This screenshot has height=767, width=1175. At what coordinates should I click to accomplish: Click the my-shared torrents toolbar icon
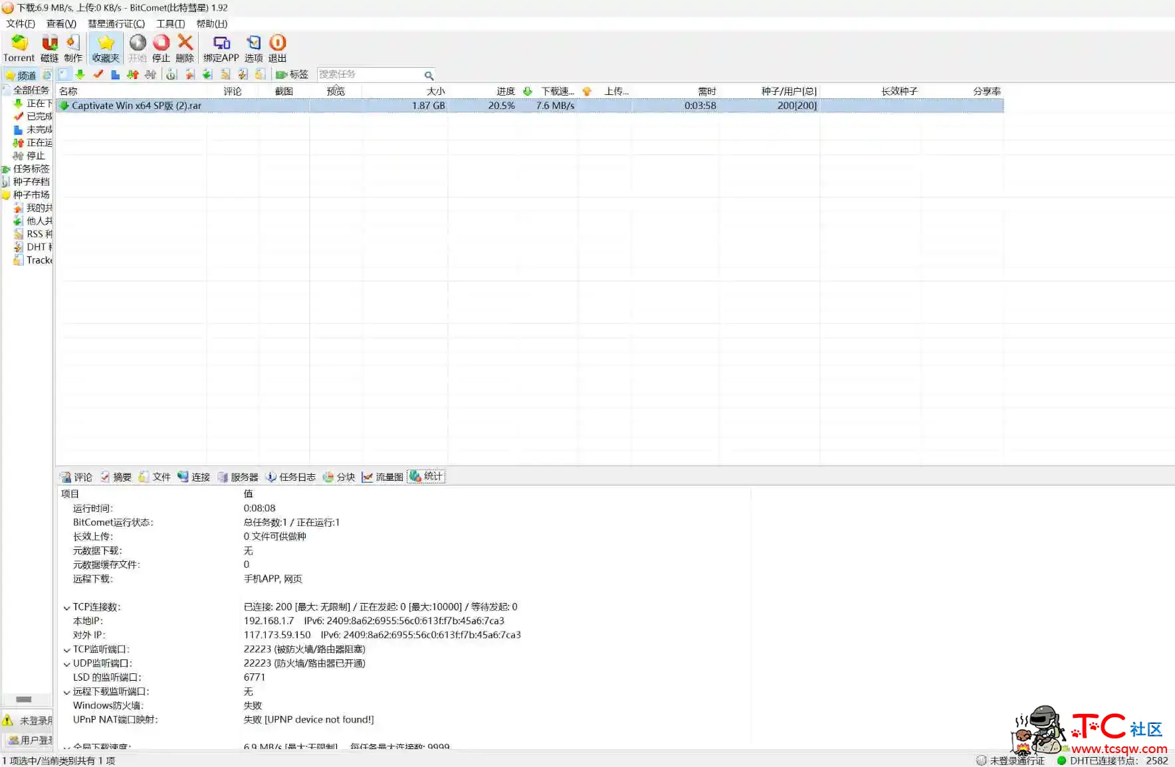(190, 74)
